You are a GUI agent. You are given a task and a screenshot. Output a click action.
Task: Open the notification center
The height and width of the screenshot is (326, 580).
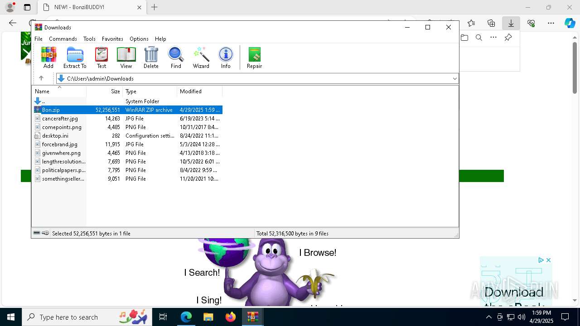tap(565, 317)
